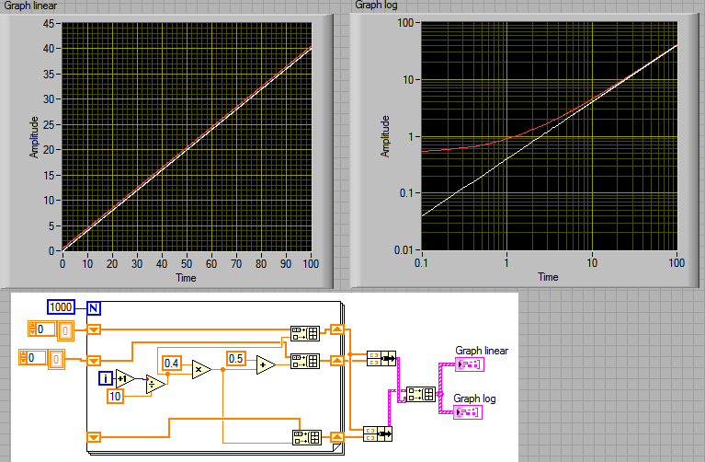Select the top Build Array node inside the loop

pos(305,333)
